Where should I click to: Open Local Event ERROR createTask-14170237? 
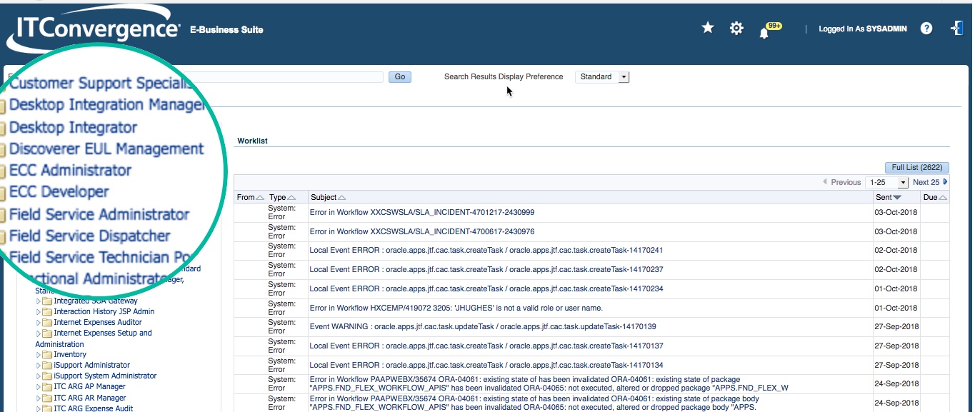[x=486, y=270]
